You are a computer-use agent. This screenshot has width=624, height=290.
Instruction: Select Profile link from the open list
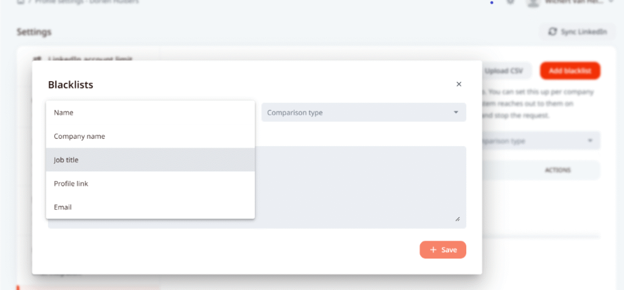click(150, 183)
